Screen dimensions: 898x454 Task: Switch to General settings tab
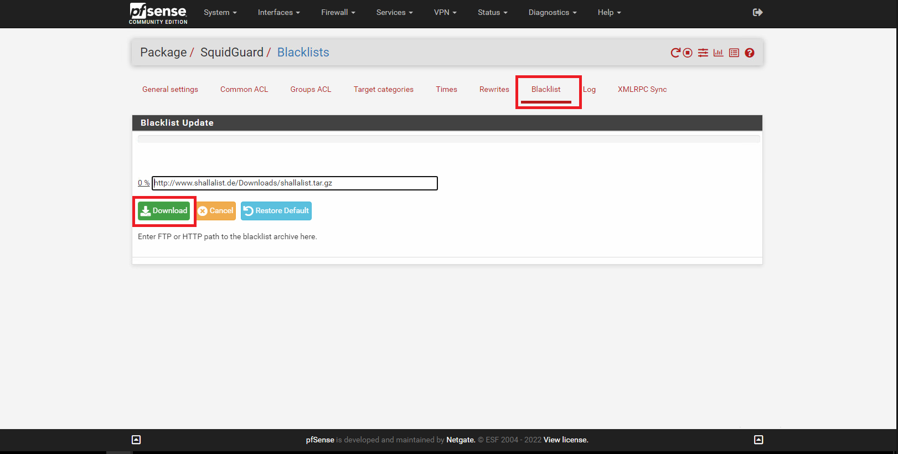[170, 89]
